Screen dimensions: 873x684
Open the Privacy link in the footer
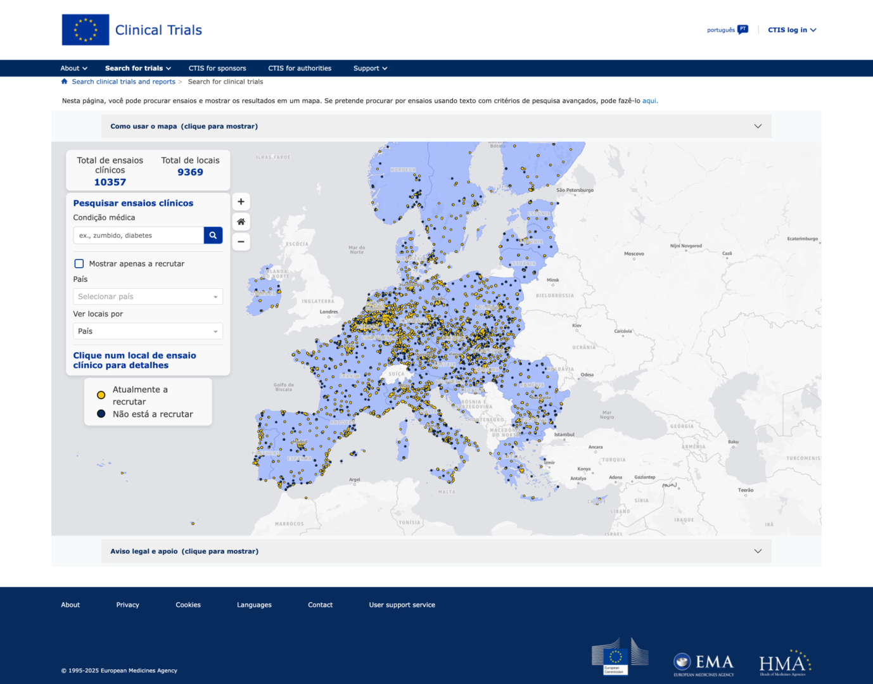127,605
